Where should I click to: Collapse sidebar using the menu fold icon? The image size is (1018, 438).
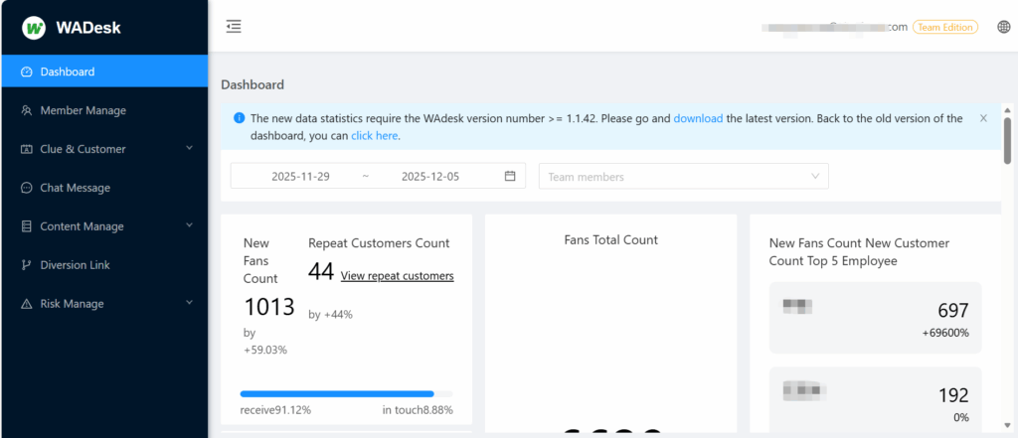click(234, 27)
